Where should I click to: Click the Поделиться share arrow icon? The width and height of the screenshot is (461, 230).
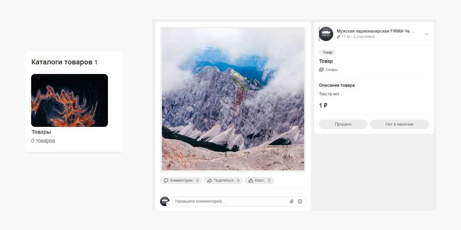pos(209,180)
